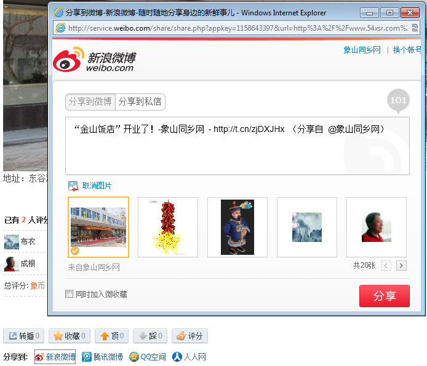Show next page of images
This screenshot has width=427, height=366.
click(x=401, y=266)
